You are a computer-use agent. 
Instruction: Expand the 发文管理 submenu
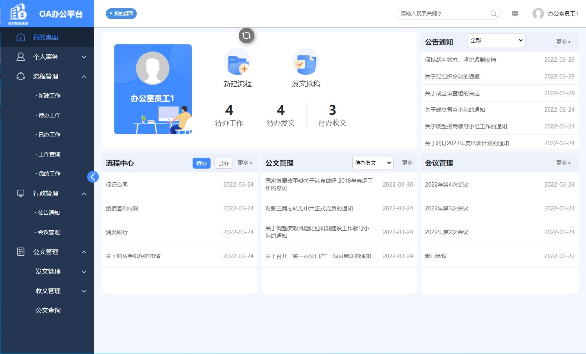[x=49, y=271]
